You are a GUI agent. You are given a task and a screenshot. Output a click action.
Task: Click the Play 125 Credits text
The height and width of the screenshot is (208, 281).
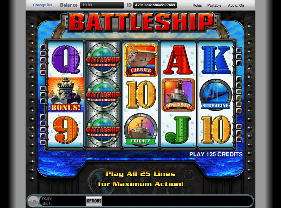click(x=216, y=154)
